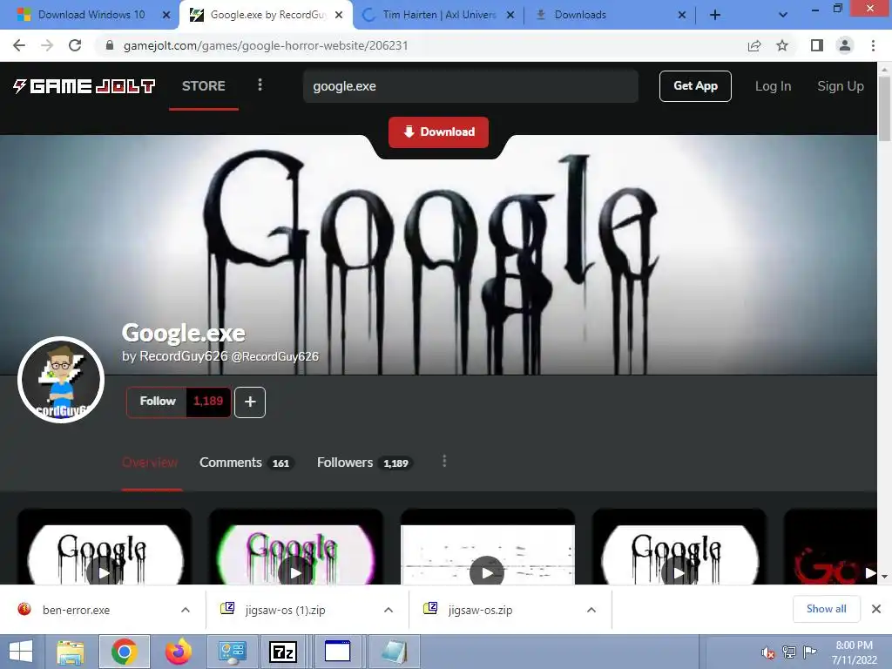
Task: Expand jigsaw-os (1).zip download options
Action: pos(389,610)
